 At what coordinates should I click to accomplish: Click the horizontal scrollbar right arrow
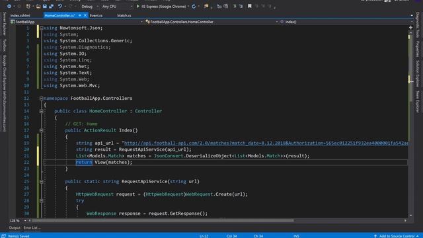coord(405,220)
